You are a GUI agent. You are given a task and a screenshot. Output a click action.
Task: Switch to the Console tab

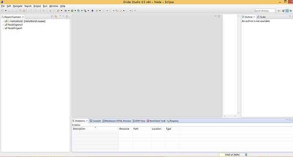[x=95, y=121]
